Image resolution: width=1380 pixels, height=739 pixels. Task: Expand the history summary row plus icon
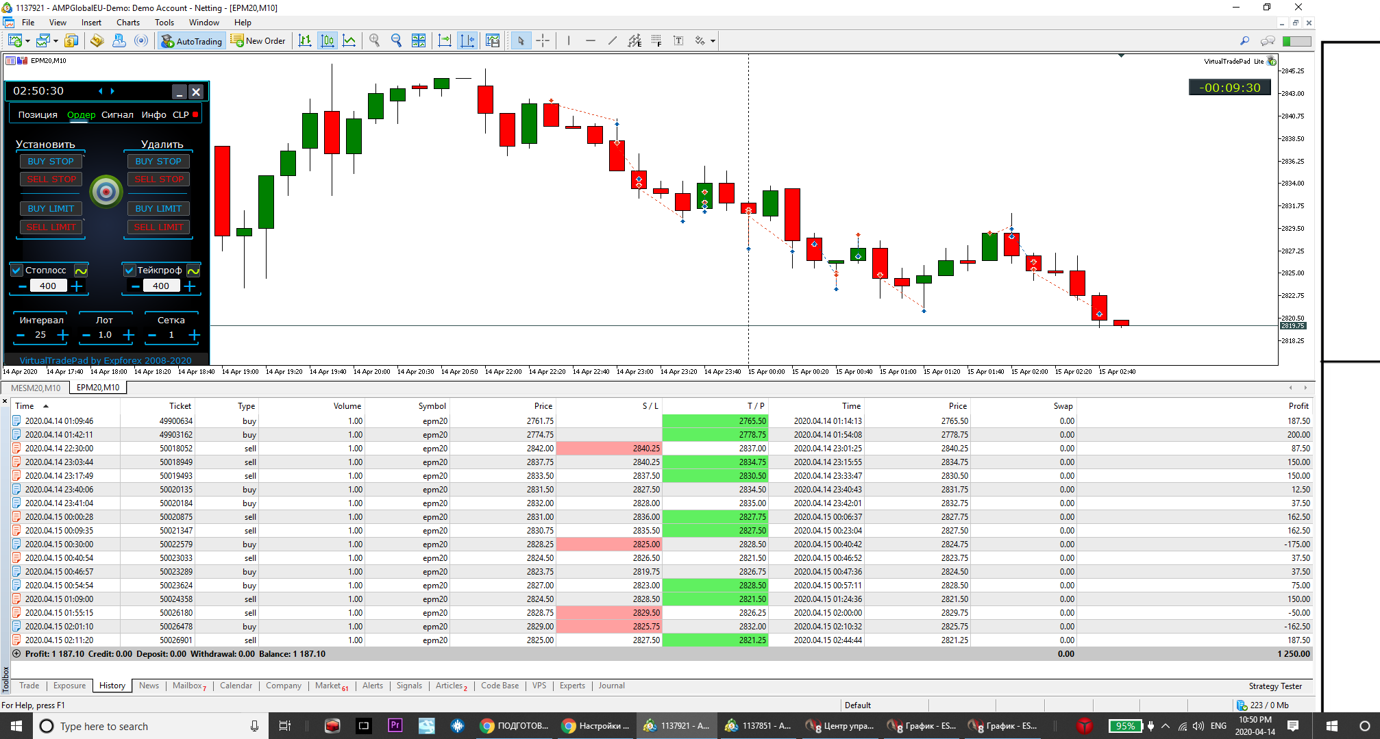[x=16, y=654]
